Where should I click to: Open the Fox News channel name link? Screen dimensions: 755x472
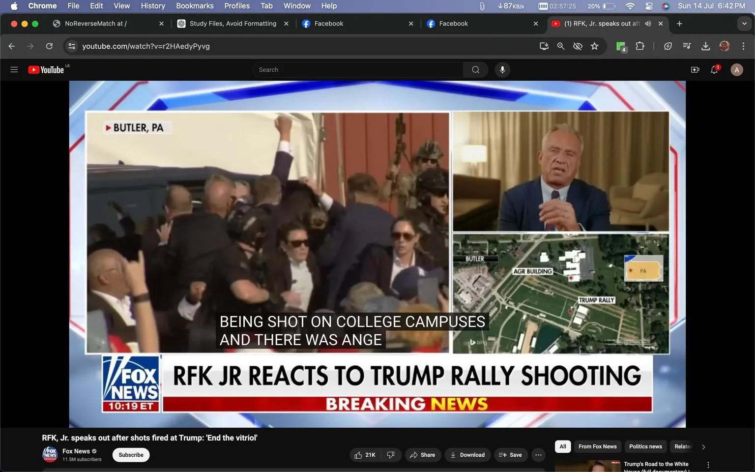coord(76,451)
